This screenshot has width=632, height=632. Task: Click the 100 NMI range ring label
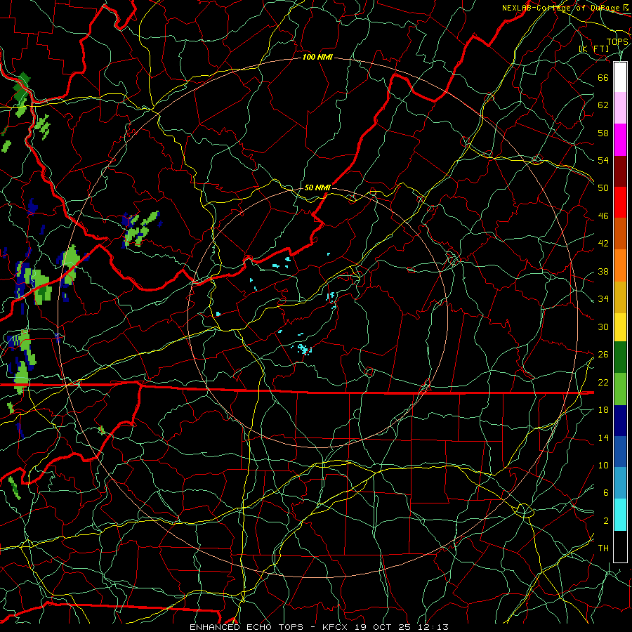tap(317, 57)
